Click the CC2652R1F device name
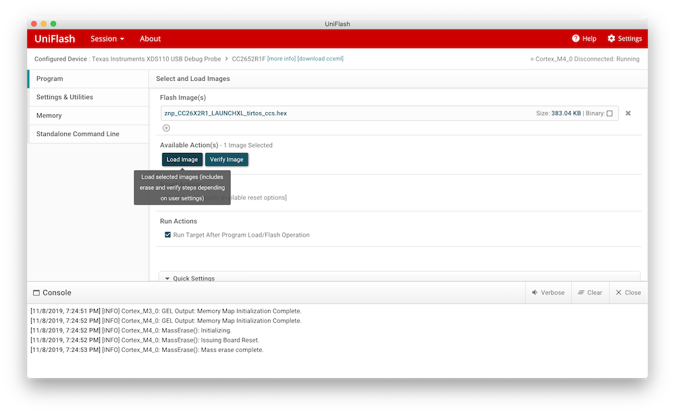675x414 pixels. 248,59
